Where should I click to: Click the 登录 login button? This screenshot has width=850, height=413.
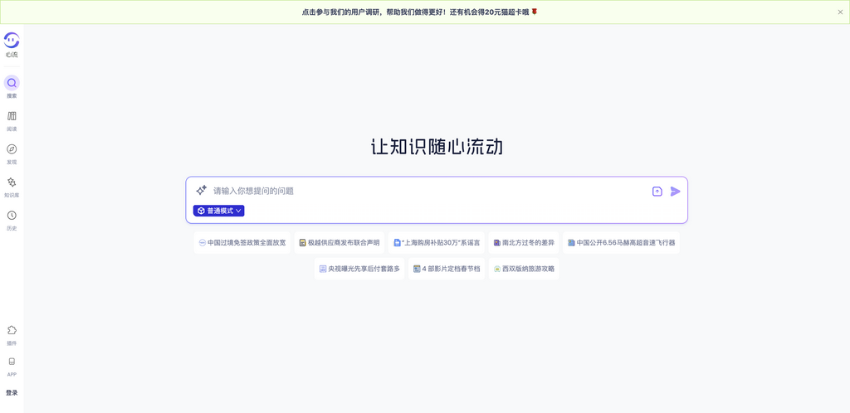12,392
